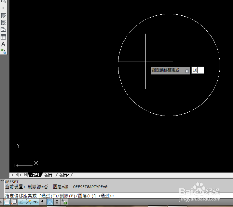233x207 pixels.
Task: Jump to first layout tab arrow
Action: tap(12, 175)
